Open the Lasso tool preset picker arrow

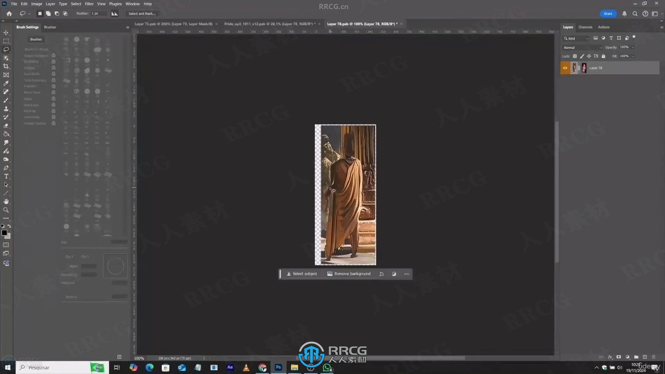click(29, 14)
